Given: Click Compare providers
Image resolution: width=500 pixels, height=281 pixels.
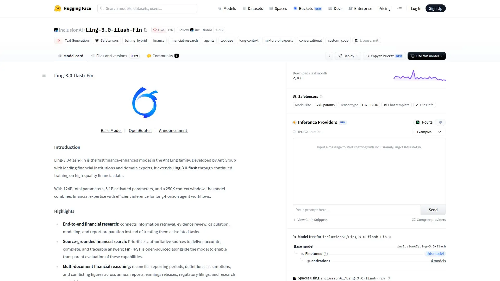Looking at the screenshot, I should 429,220.
